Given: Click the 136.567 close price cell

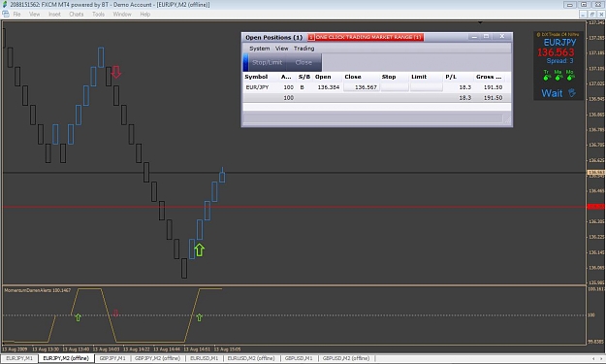Looking at the screenshot, I should point(362,87).
